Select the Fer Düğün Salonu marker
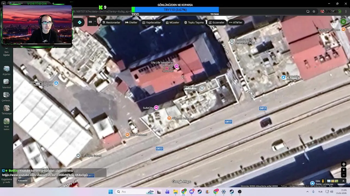 [x=78, y=155]
